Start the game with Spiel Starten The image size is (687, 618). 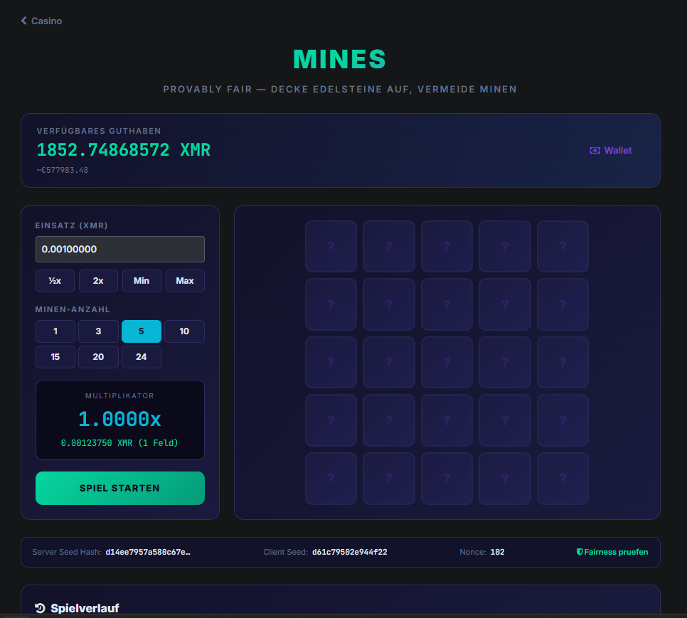[x=120, y=489]
